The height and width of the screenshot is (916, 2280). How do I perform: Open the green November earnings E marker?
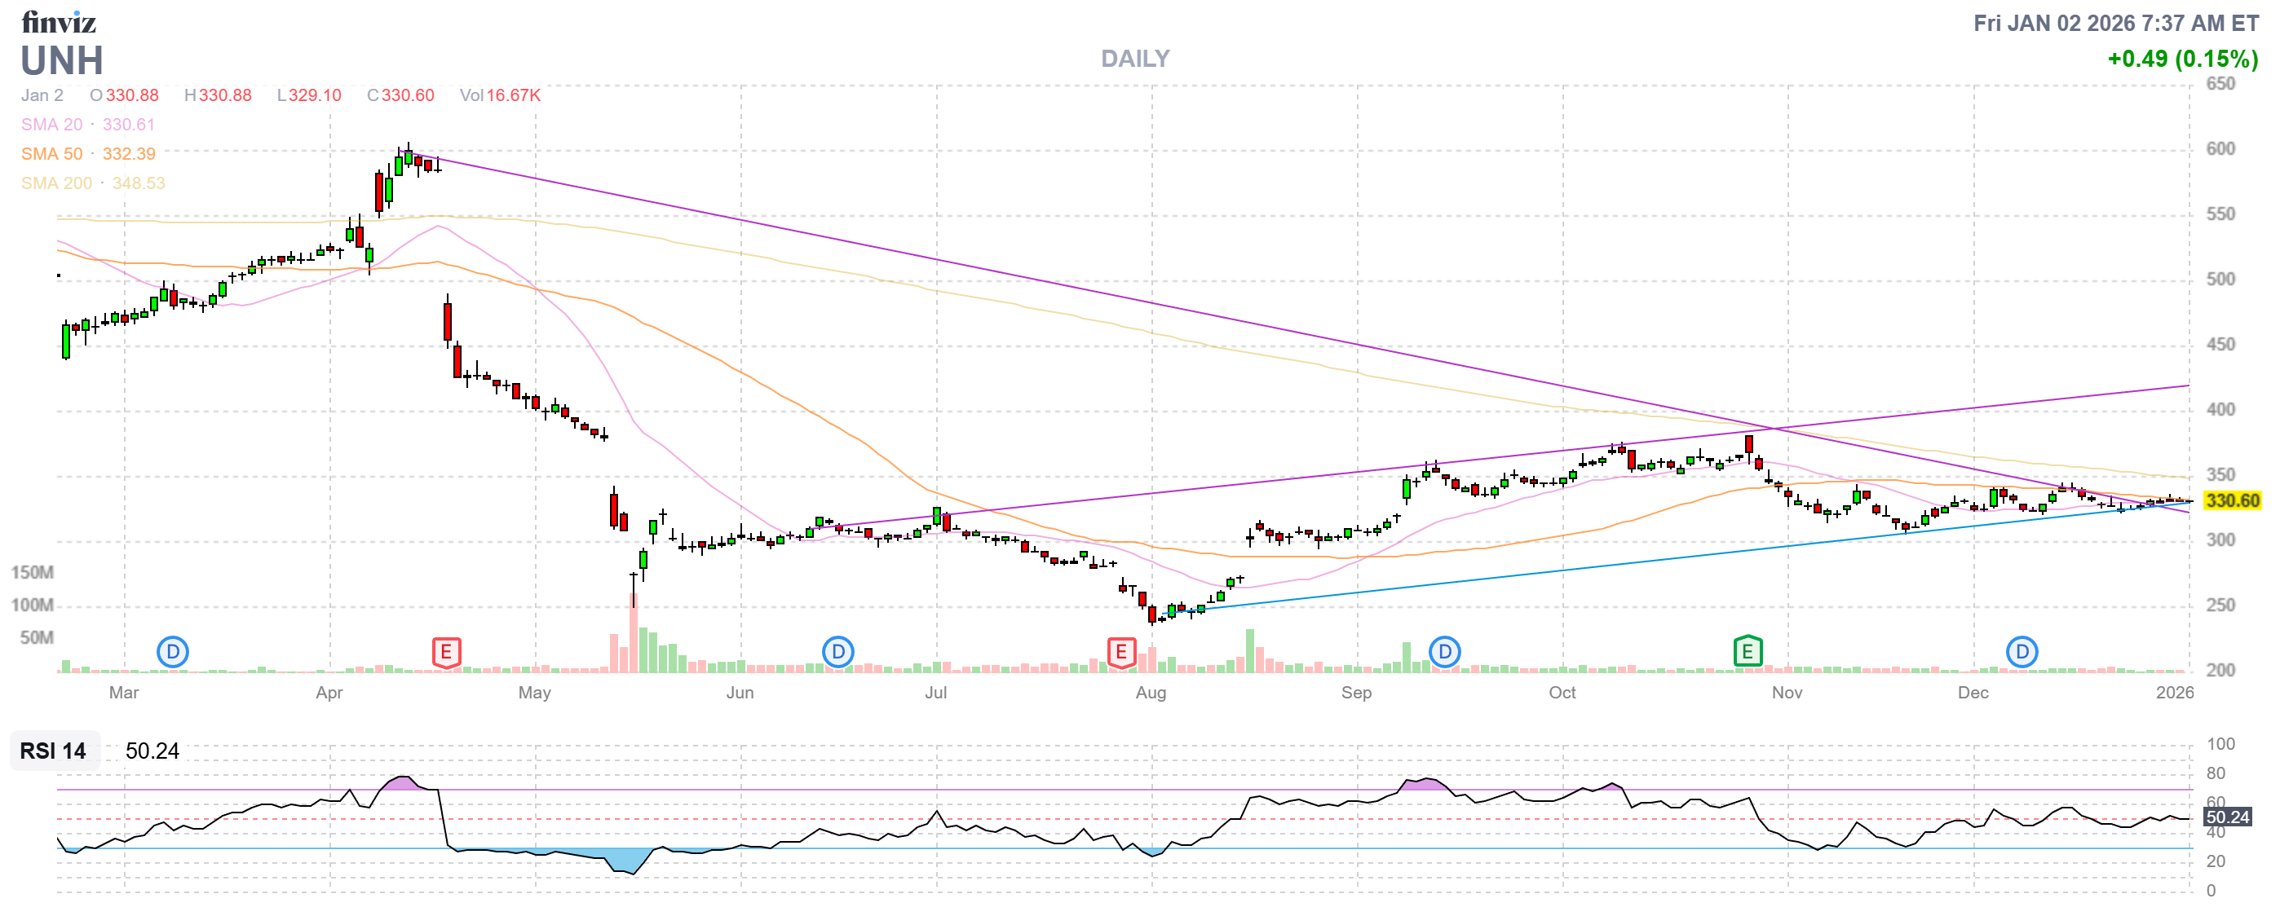1747,650
